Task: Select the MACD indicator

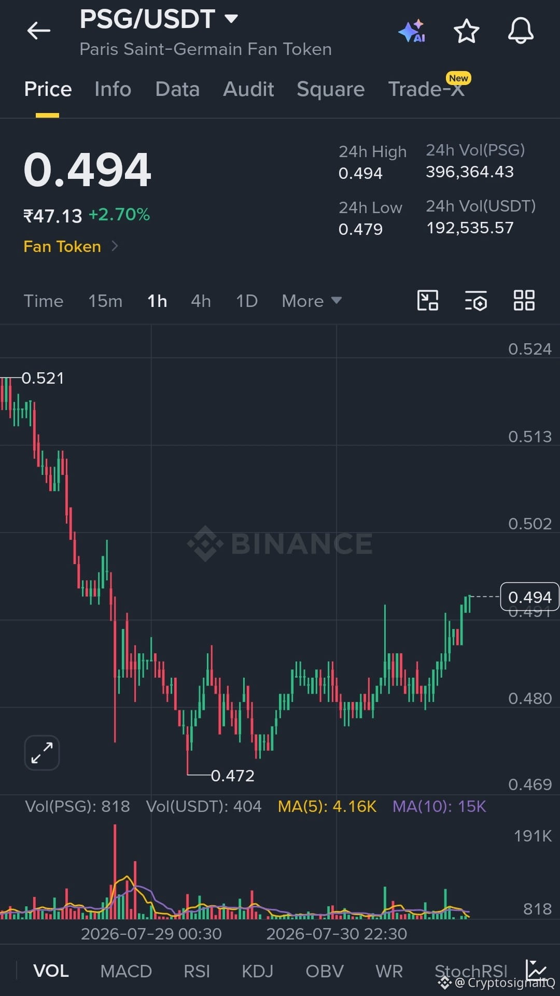Action: tap(126, 971)
